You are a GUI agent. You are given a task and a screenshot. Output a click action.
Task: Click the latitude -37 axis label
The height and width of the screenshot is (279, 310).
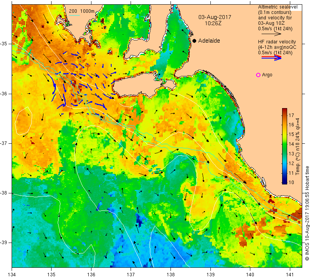click(4, 143)
